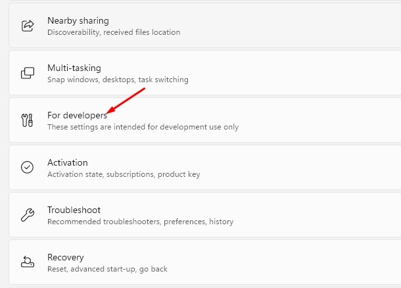
Task: Click the Recovery drive icon
Action: tap(28, 262)
